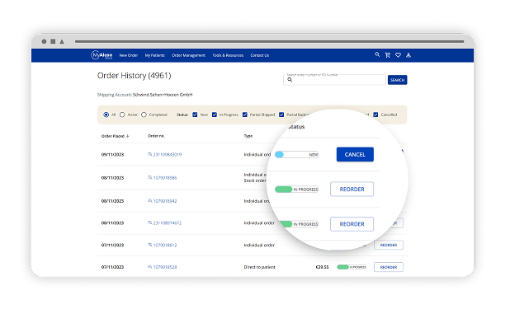Viewport: 510px width, 309px height.
Task: Open the user account icon
Action: pos(408,55)
